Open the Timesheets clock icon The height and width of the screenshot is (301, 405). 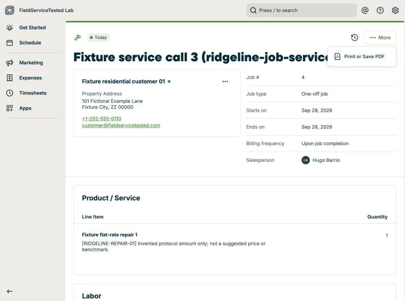click(10, 93)
